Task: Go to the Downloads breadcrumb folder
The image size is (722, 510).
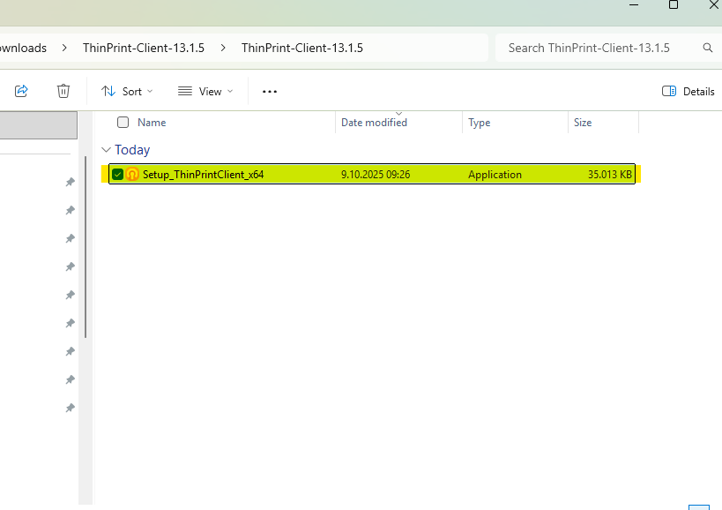Action: click(x=23, y=48)
